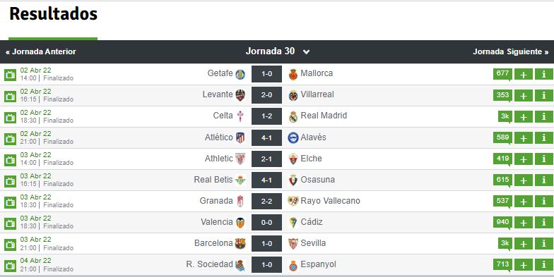
Task: Open the 940 comments bubble for Valencia match
Action: [502, 222]
